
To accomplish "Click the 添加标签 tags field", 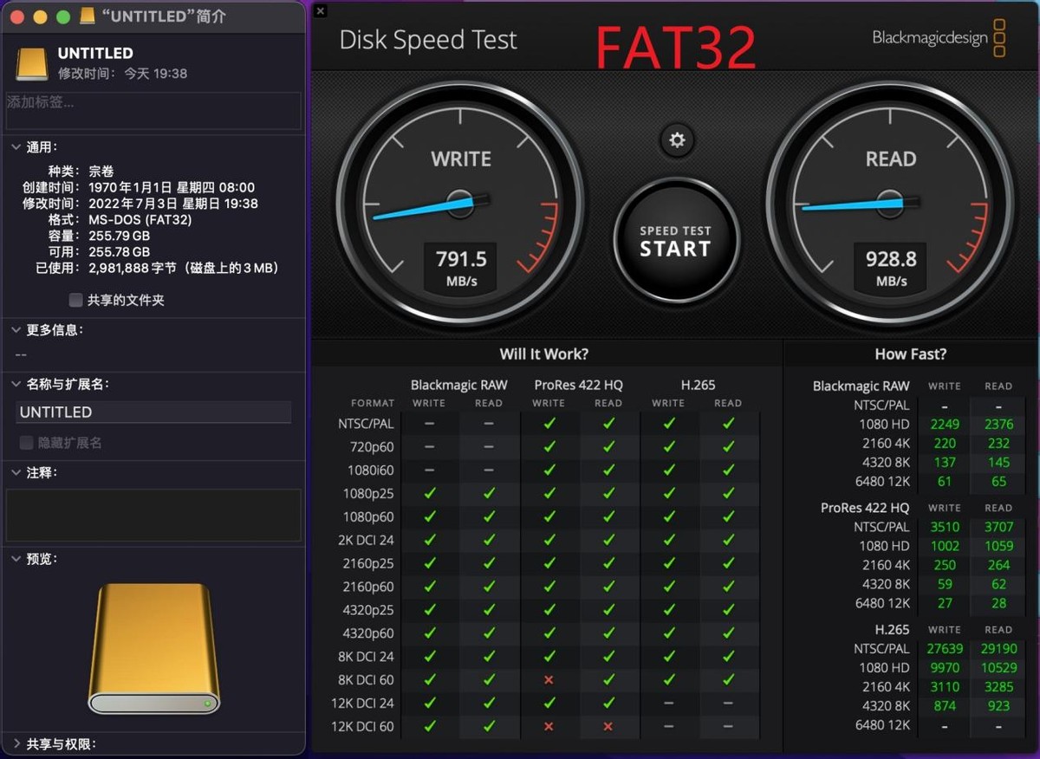I will (x=153, y=111).
